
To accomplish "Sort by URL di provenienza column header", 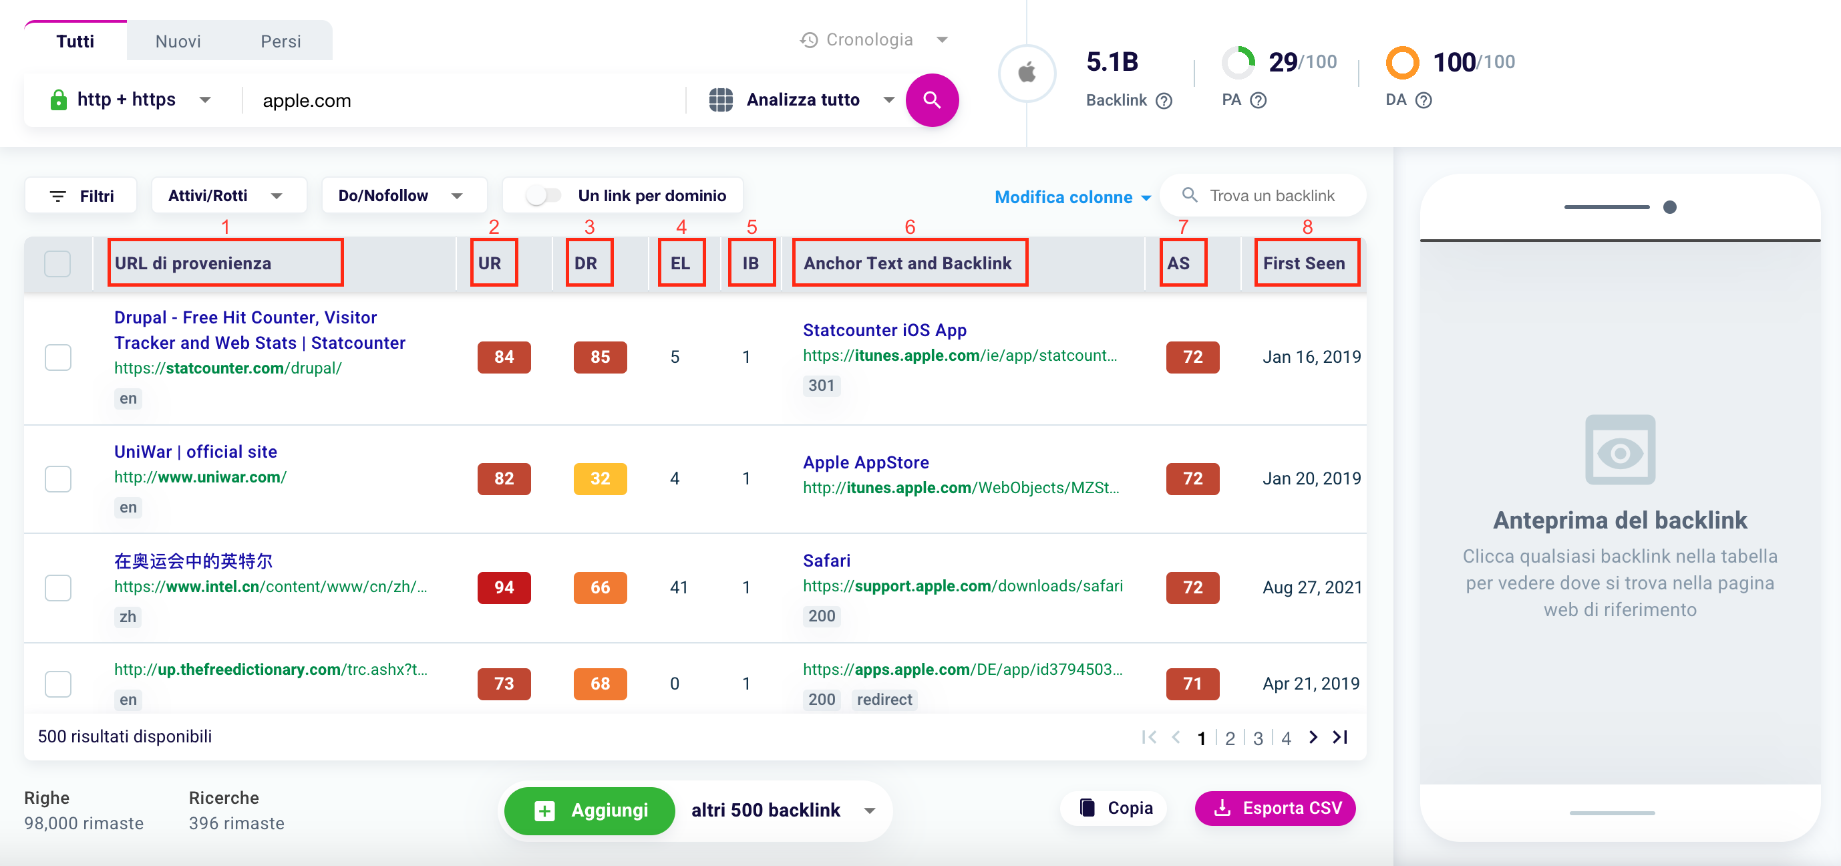I will click(193, 263).
